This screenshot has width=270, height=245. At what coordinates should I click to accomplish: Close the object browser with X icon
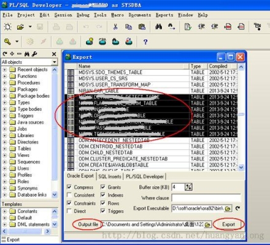tap(54, 54)
